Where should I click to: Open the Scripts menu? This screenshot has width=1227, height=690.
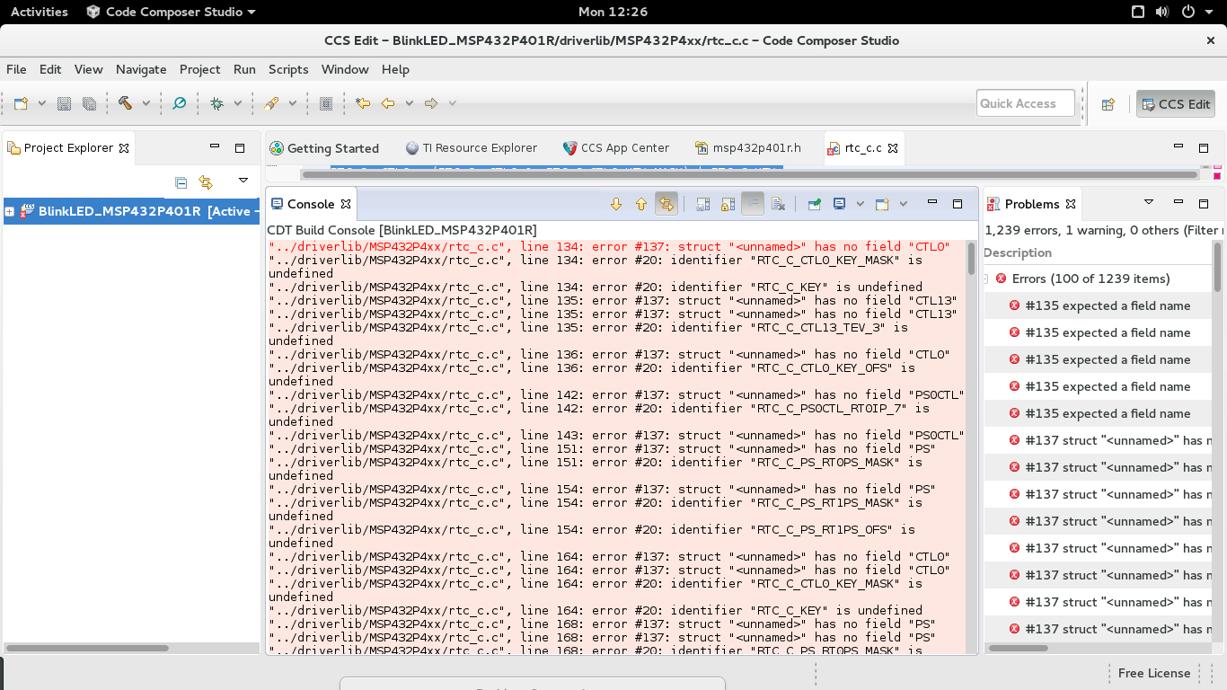click(288, 69)
